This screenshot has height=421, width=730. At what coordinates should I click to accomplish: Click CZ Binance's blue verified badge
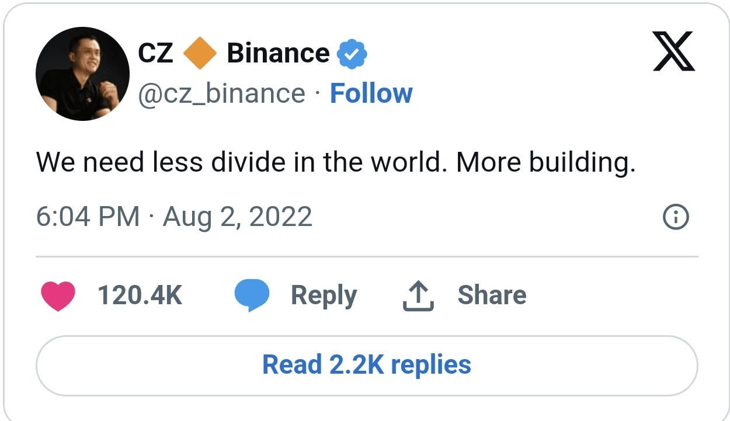click(353, 52)
